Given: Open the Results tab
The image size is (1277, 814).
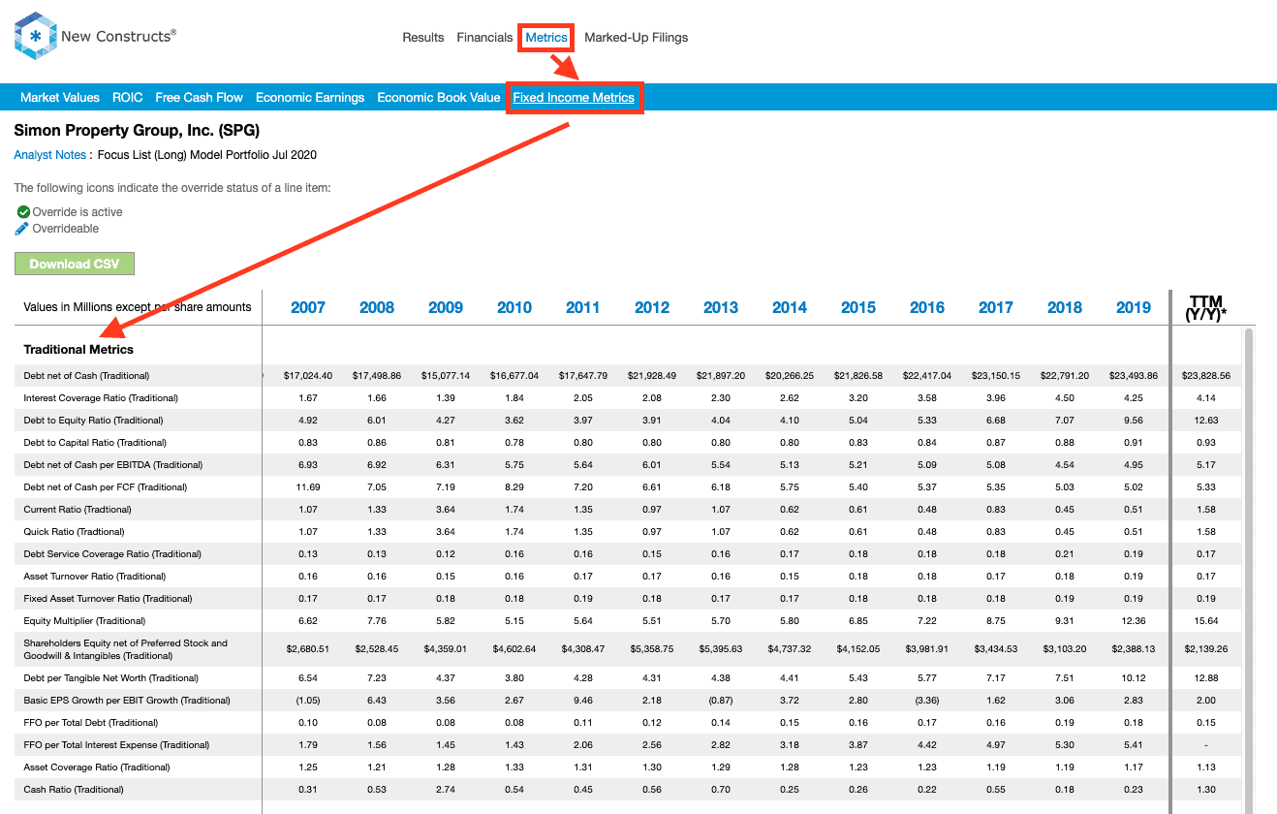Looking at the screenshot, I should 422,37.
